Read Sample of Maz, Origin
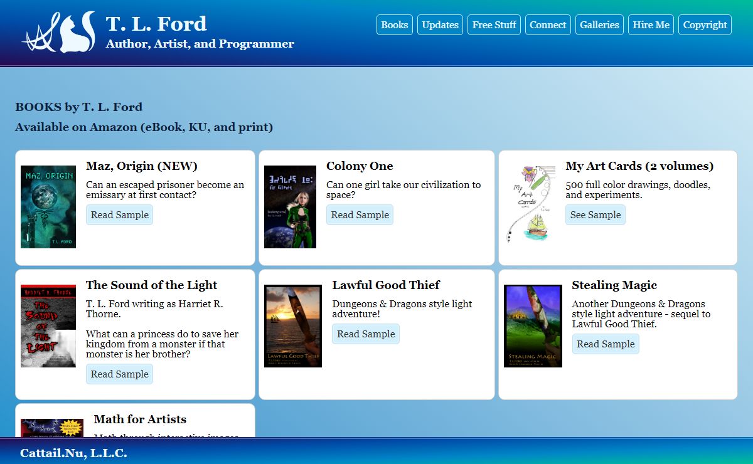This screenshot has width=753, height=464. [120, 214]
